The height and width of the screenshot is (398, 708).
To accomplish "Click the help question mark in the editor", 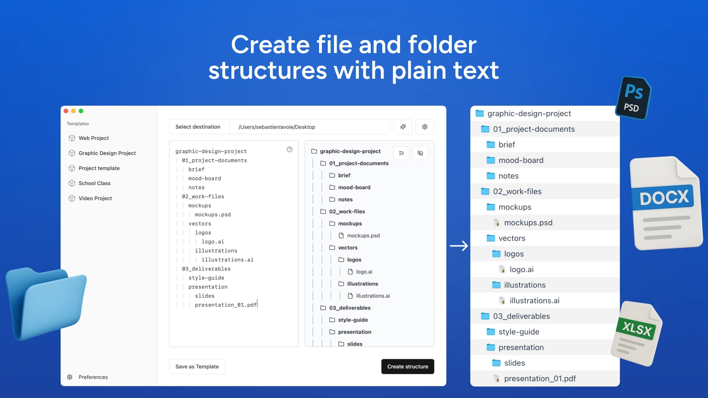I will pyautogui.click(x=290, y=150).
